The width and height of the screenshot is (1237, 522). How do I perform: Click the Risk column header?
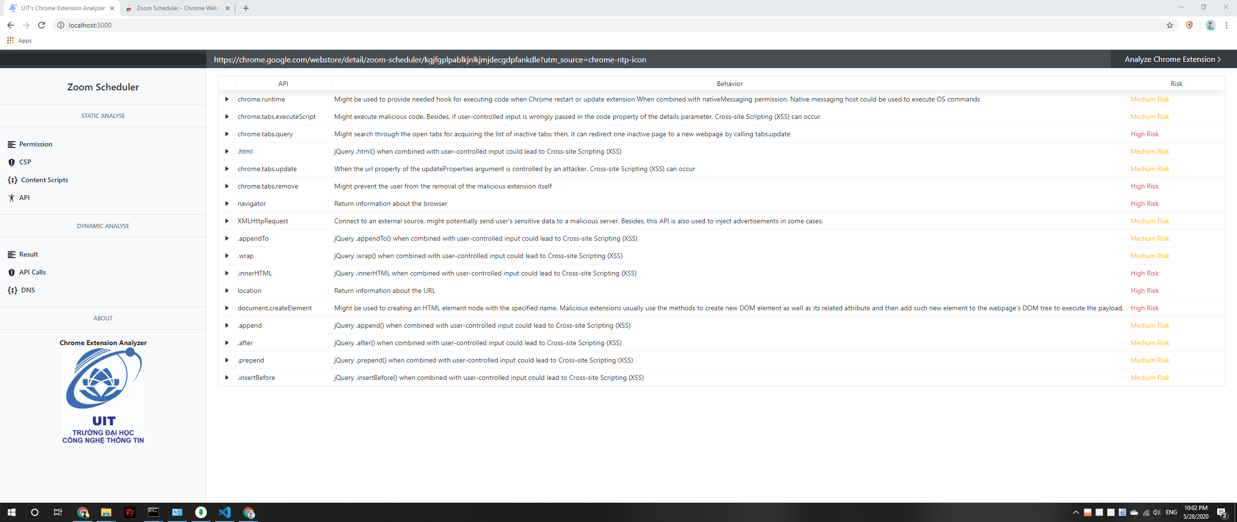point(1176,84)
